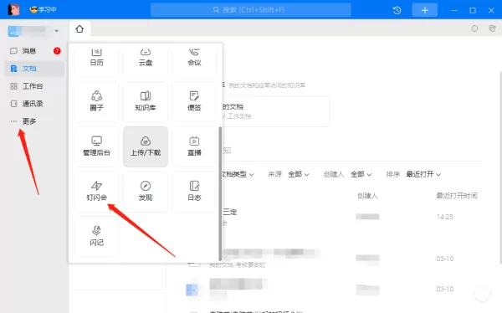Image resolution: width=502 pixels, height=313 pixels.
Task: Open the 管理后台 admin console tile
Action: 96,146
